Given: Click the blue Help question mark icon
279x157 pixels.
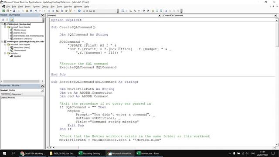Looking at the screenshot, I should click(x=79, y=11).
